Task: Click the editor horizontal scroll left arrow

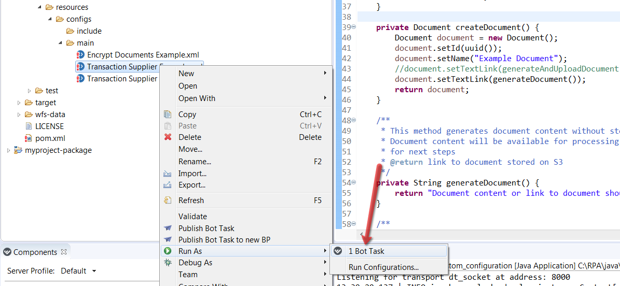Action: (x=362, y=235)
